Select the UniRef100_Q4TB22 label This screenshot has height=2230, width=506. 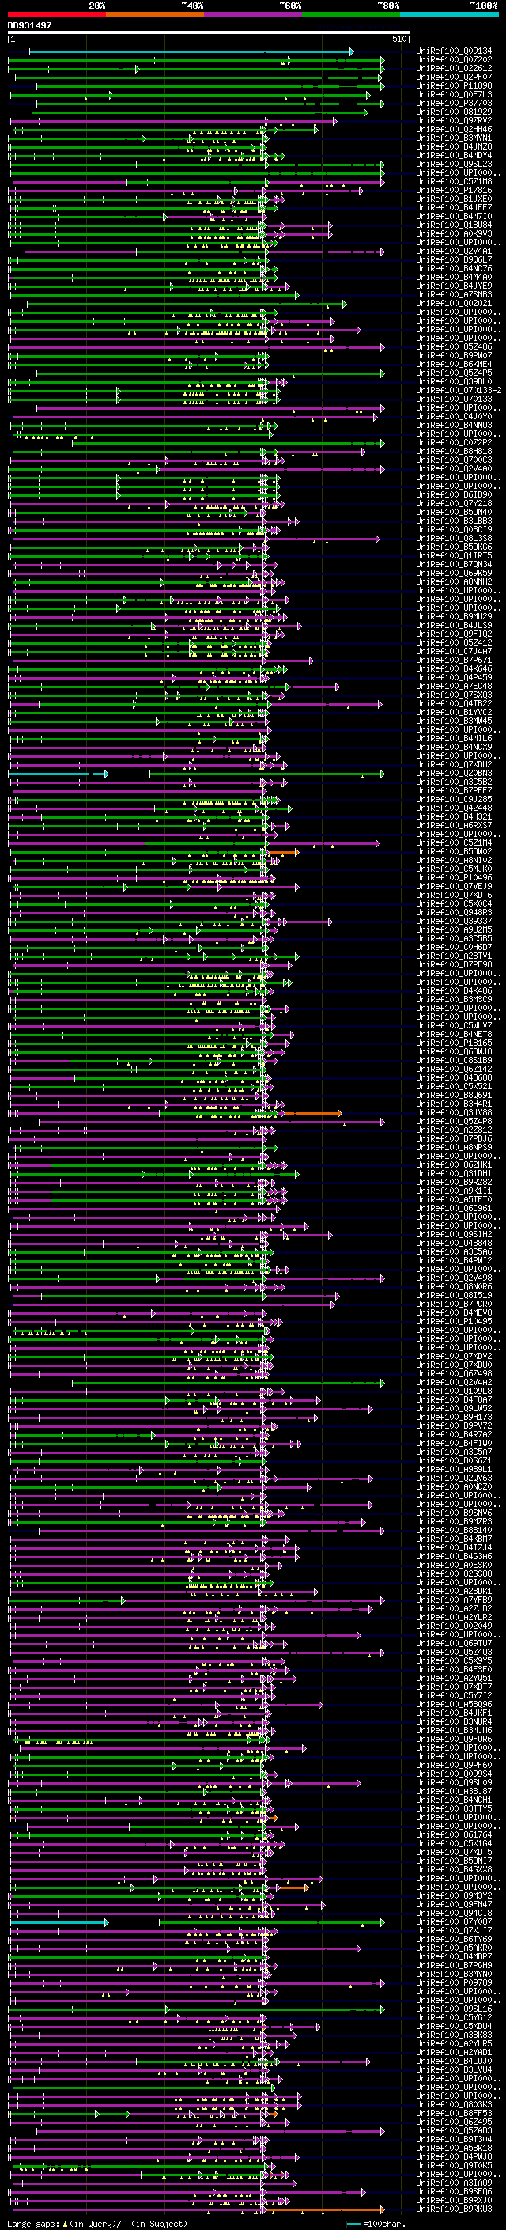point(453,705)
